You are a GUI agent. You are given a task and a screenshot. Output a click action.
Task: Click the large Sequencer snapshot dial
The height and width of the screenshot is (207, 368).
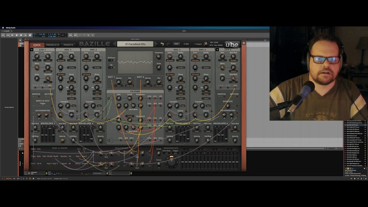coord(171,162)
